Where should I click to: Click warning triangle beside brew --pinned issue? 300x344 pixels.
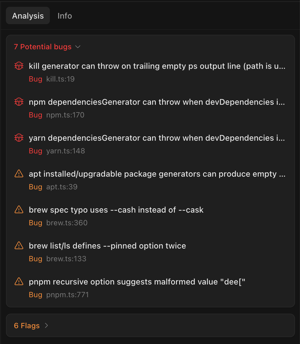coord(19,246)
